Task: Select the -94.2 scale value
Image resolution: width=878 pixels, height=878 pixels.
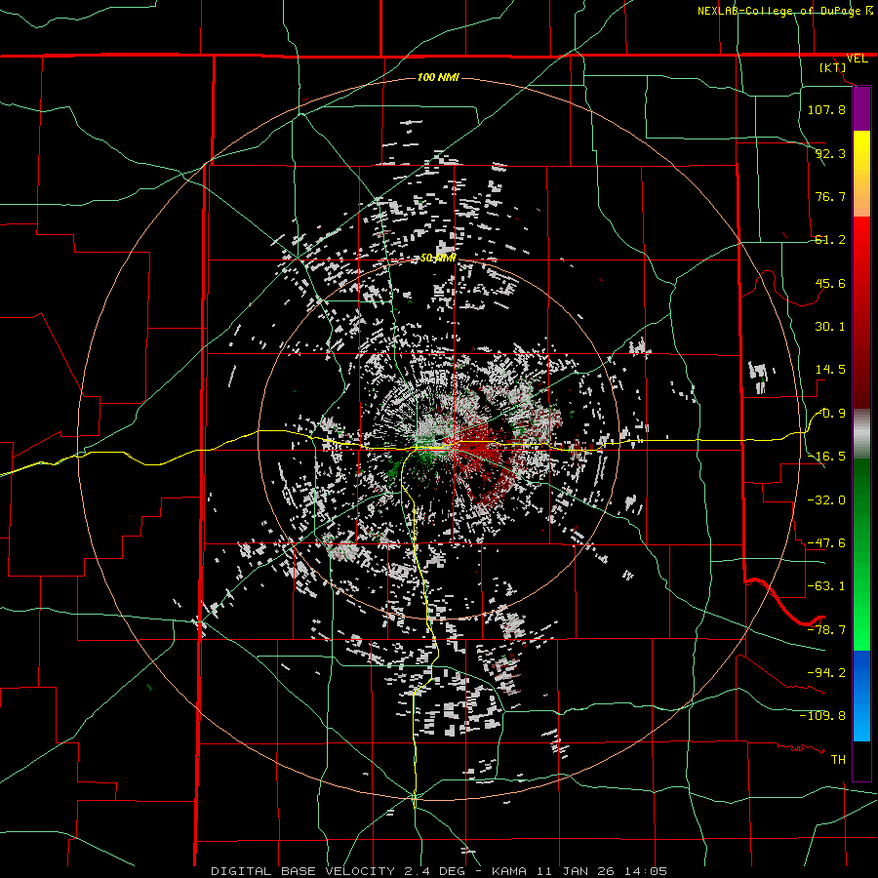Action: [x=826, y=673]
